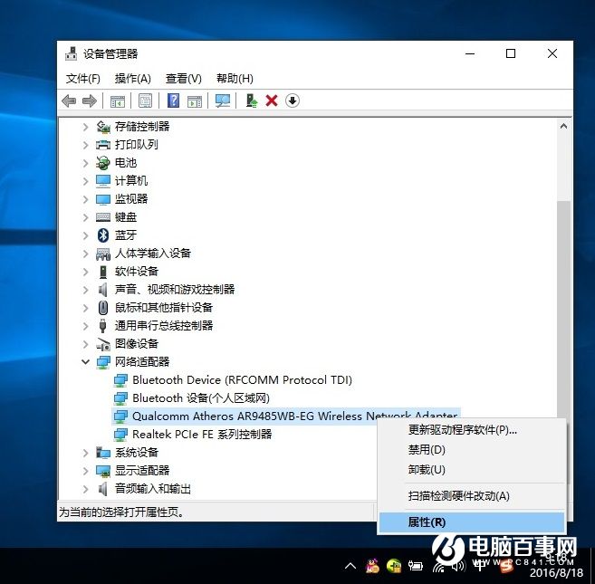
Task: Click the Back arrow toolbar icon
Action: coord(69,101)
